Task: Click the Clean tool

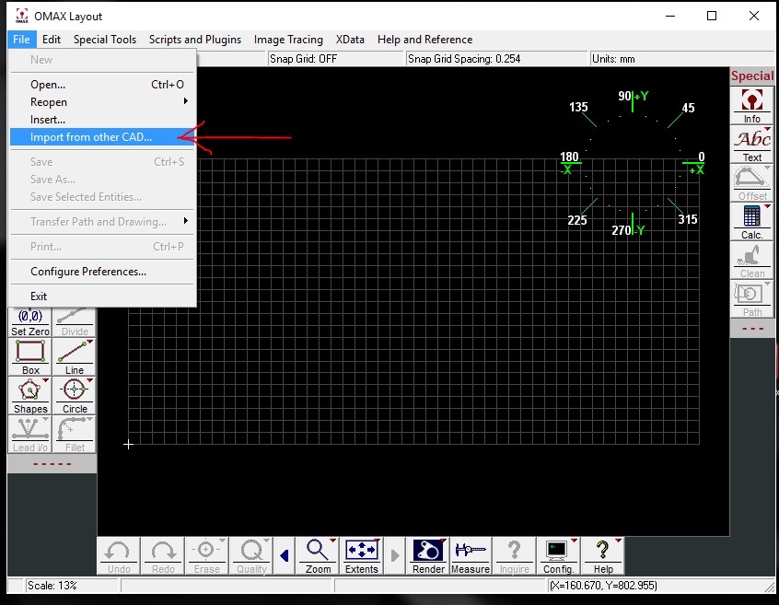Action: (751, 261)
